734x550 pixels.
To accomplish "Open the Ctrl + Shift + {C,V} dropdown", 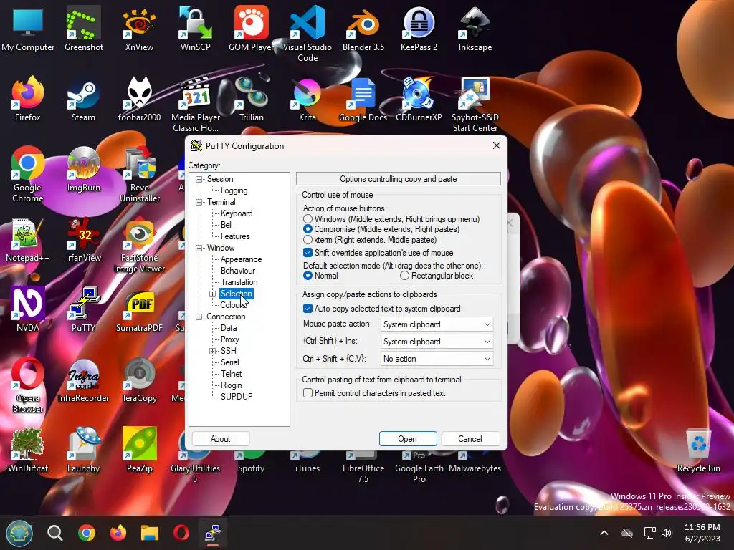I will click(x=437, y=359).
